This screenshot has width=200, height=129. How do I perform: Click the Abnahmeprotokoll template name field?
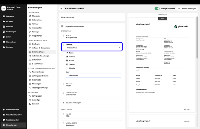[92, 17]
